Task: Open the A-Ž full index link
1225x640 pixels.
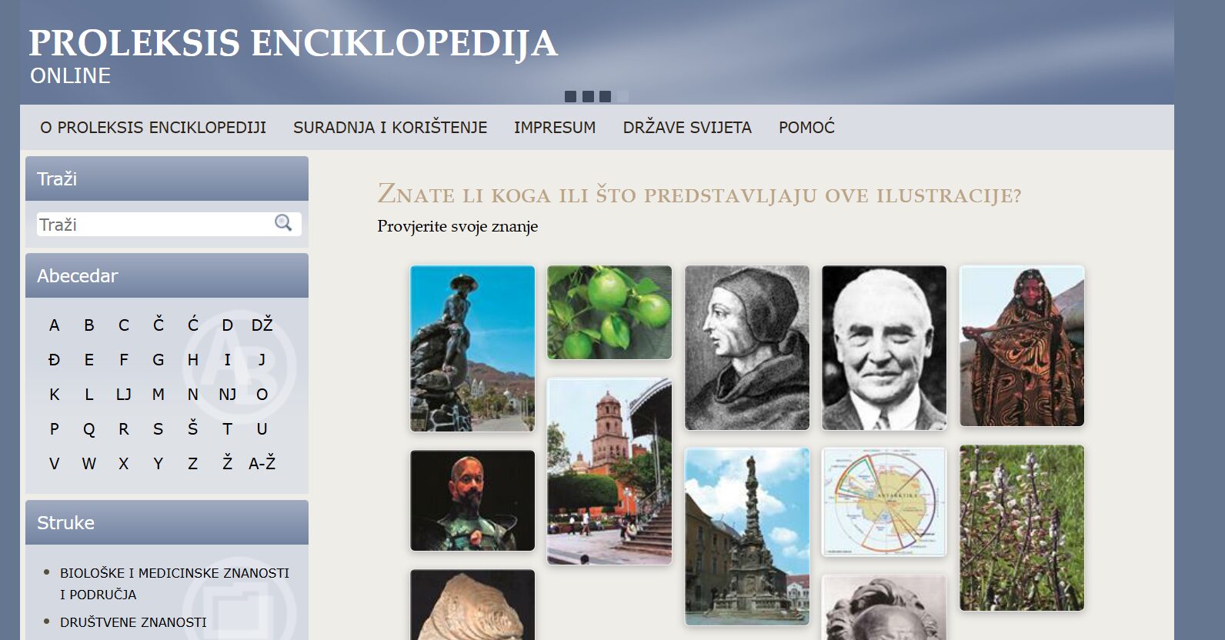Action: tap(262, 463)
